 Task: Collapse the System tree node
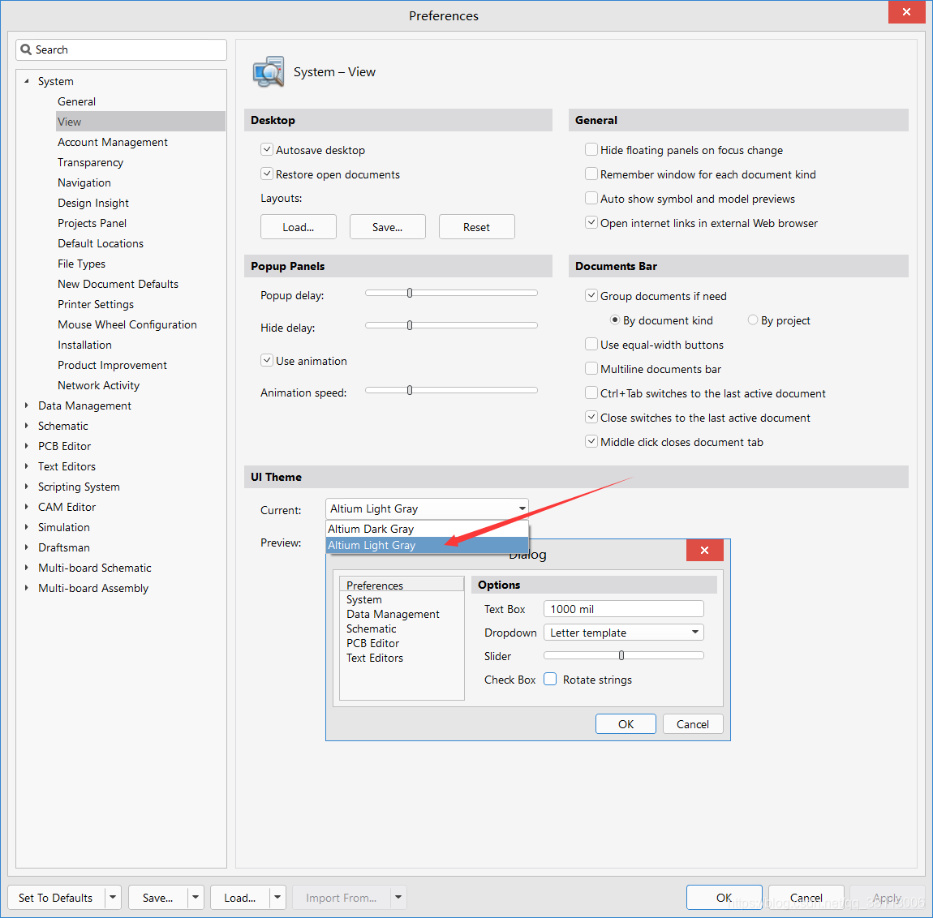(x=27, y=81)
